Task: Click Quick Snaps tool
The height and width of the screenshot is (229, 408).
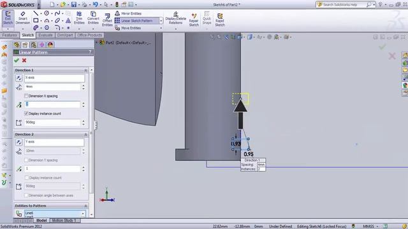Action: pyautogui.click(x=207, y=18)
